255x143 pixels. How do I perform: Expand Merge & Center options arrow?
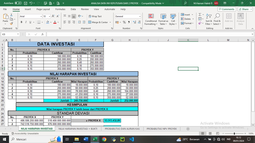[110, 22]
